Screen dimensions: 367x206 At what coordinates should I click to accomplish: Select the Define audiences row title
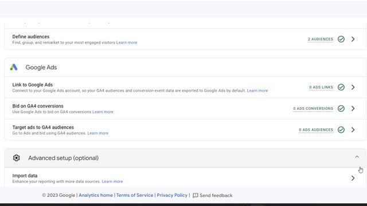click(31, 37)
